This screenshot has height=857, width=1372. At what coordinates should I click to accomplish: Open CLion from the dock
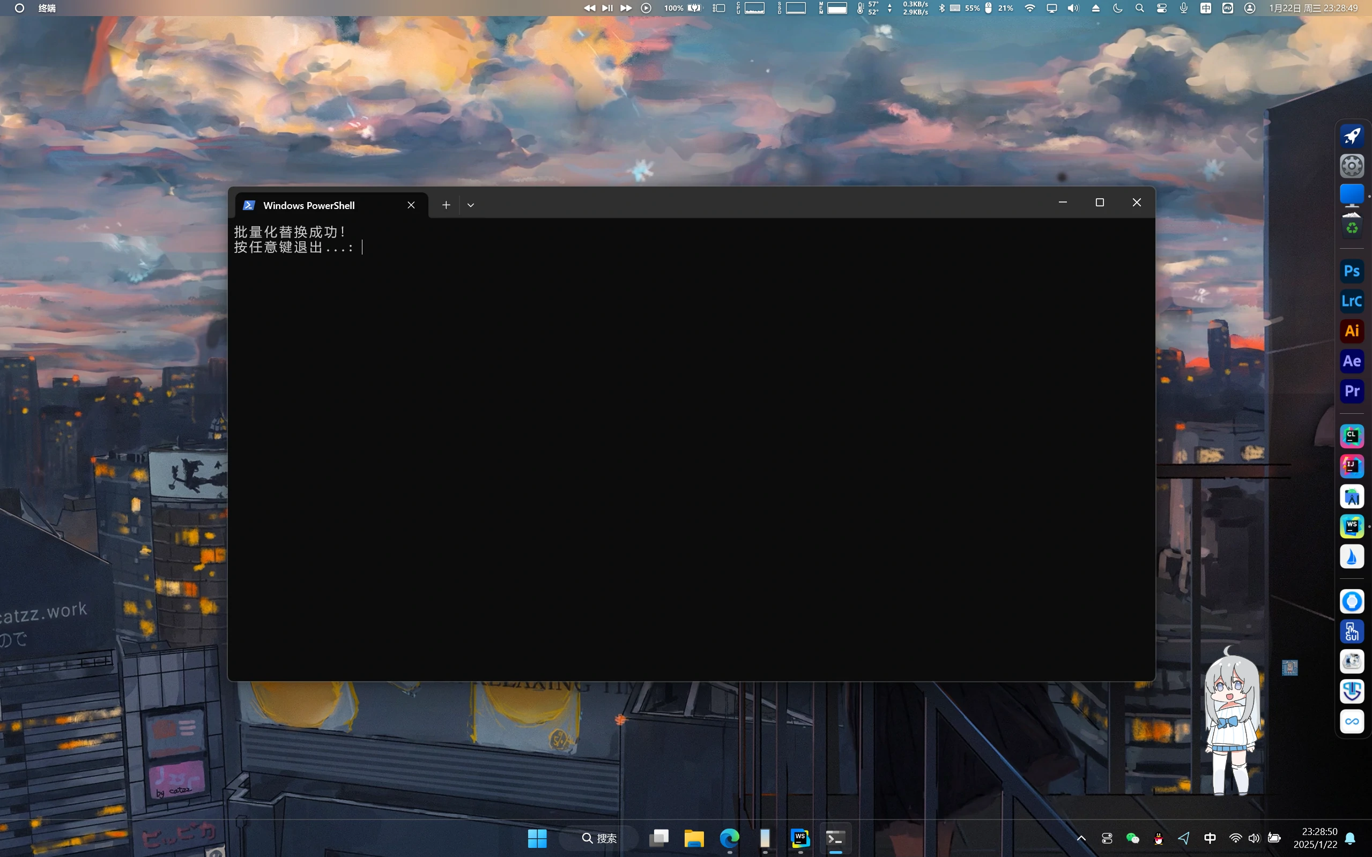1352,436
